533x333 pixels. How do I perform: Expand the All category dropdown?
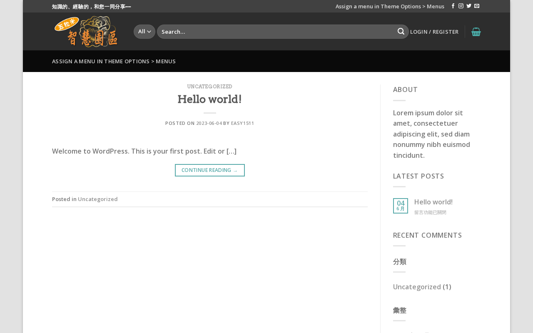point(144,32)
